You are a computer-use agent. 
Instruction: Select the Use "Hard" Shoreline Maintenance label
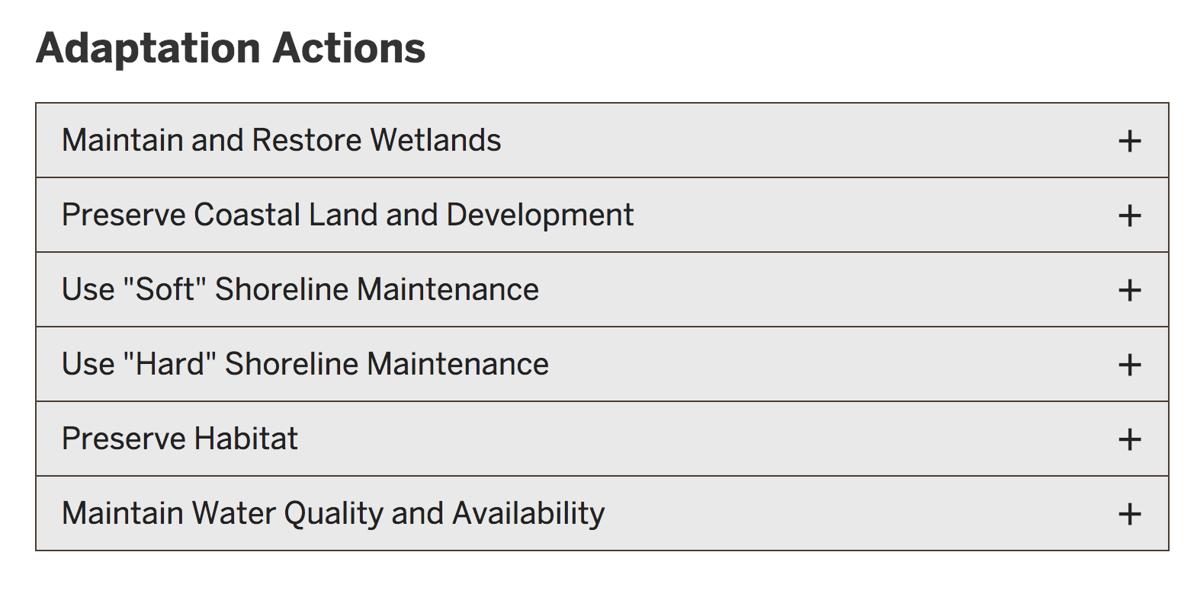coord(305,364)
